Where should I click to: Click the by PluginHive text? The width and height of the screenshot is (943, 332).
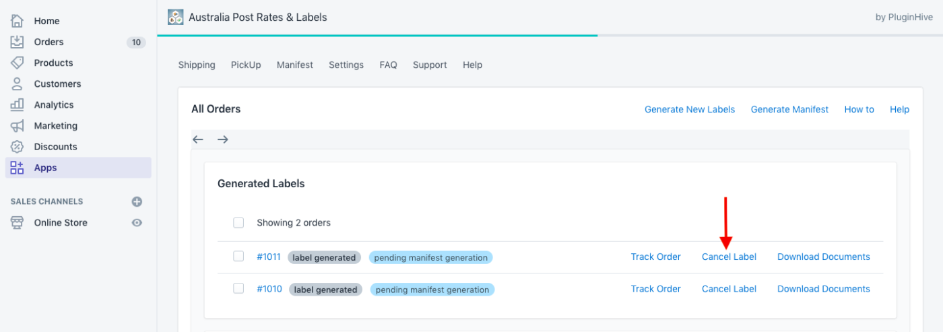[904, 18]
